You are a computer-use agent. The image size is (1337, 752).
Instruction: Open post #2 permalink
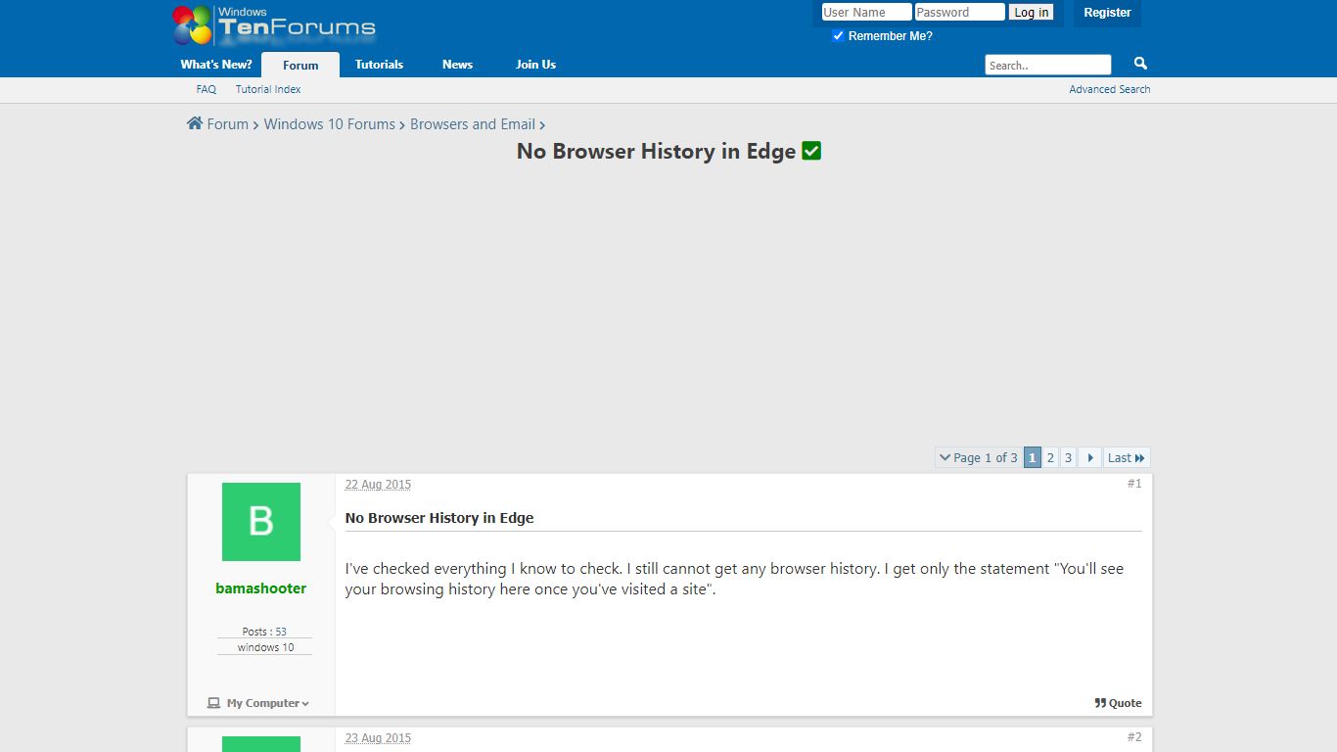pos(1134,737)
